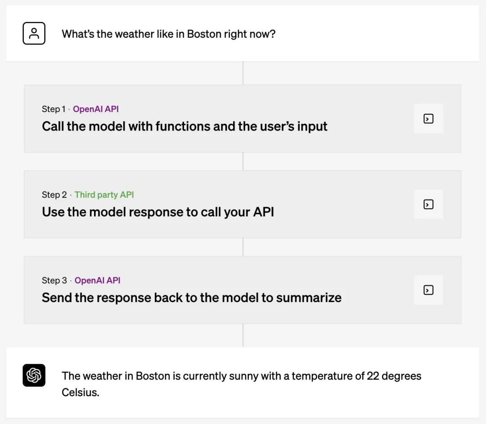Expand Step 1 code panel icon

[x=428, y=119]
